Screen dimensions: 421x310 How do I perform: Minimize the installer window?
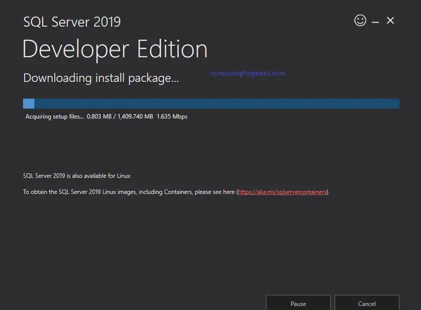coord(375,21)
